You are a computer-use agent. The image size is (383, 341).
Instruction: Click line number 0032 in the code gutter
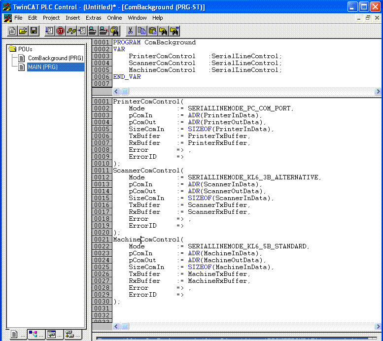click(102, 315)
